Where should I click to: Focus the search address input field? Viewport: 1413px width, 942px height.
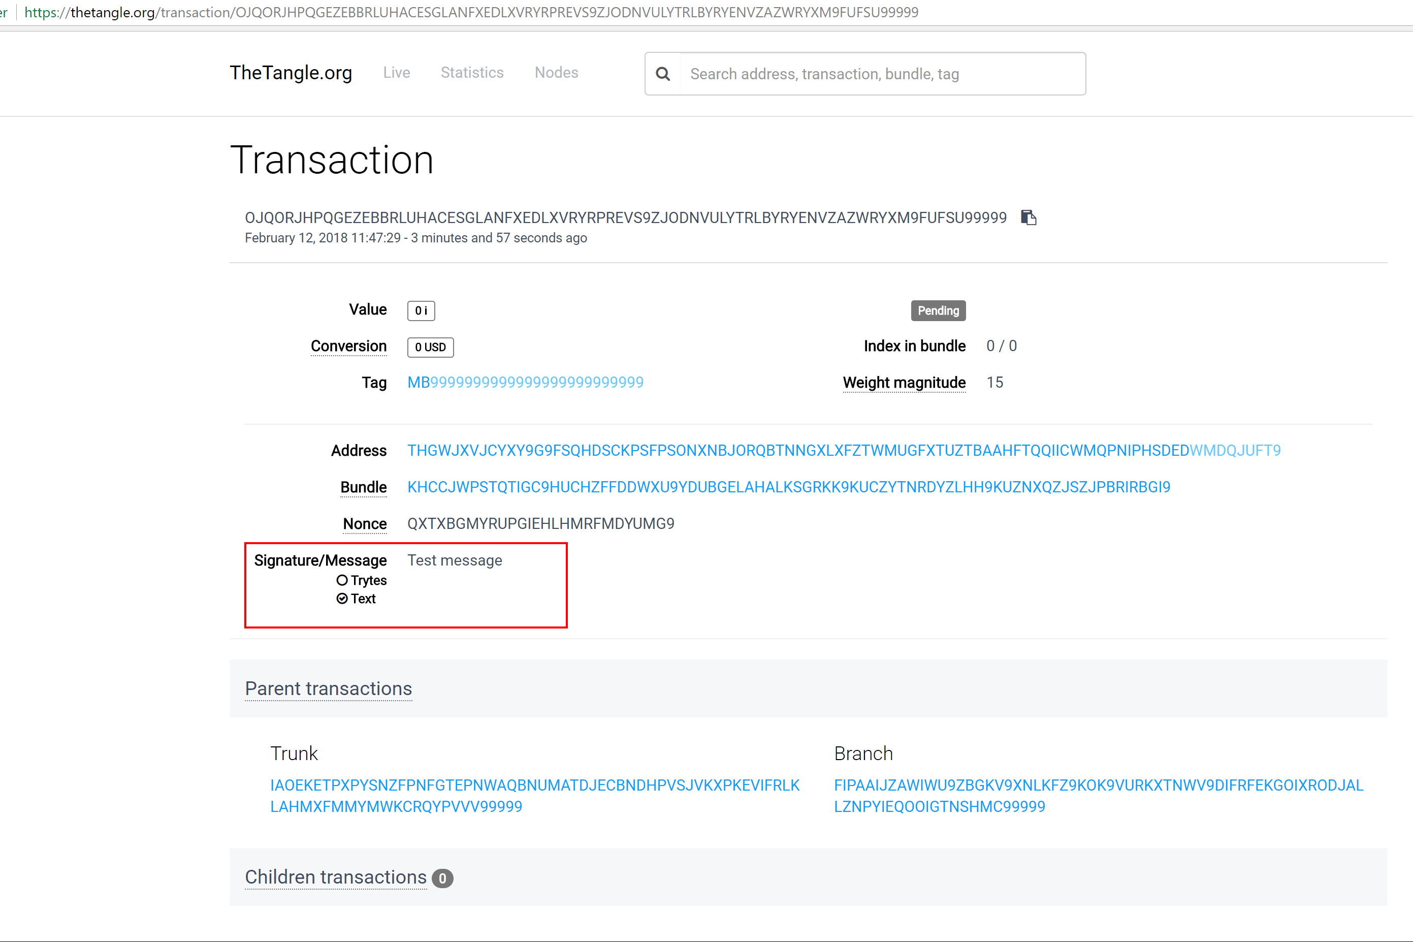[882, 74]
